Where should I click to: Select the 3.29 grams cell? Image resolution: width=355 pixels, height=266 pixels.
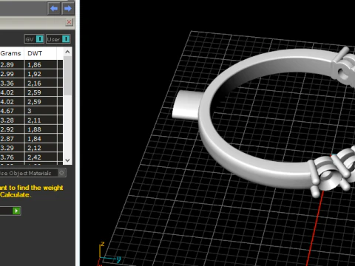12,148
